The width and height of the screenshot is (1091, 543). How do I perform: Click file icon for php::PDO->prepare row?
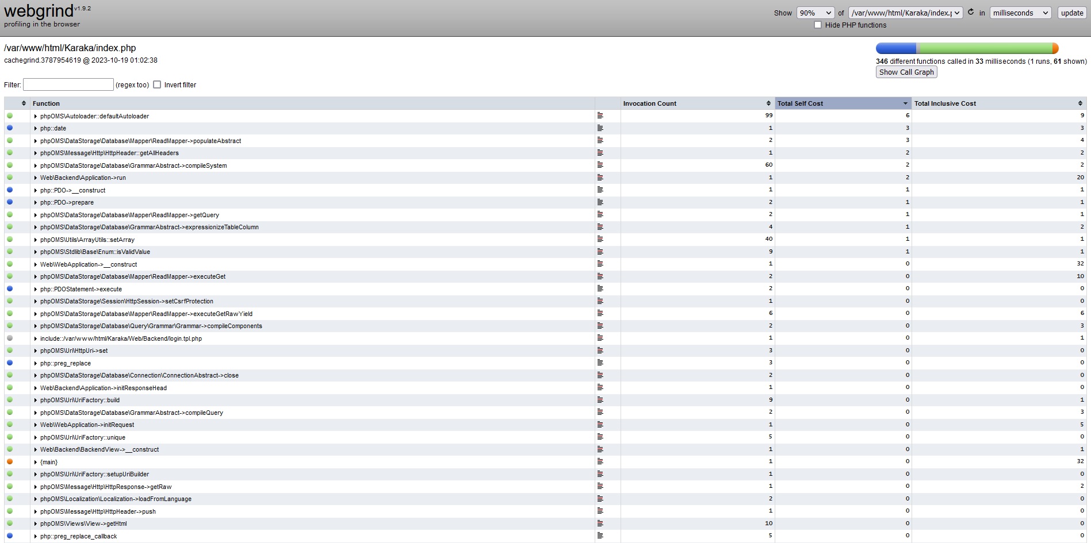click(600, 202)
